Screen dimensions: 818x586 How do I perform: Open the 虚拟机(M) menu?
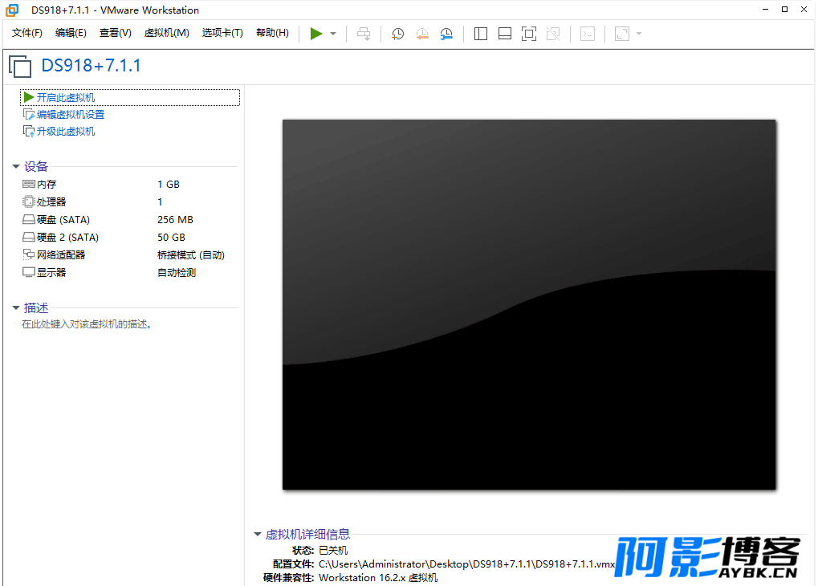pyautogui.click(x=166, y=33)
